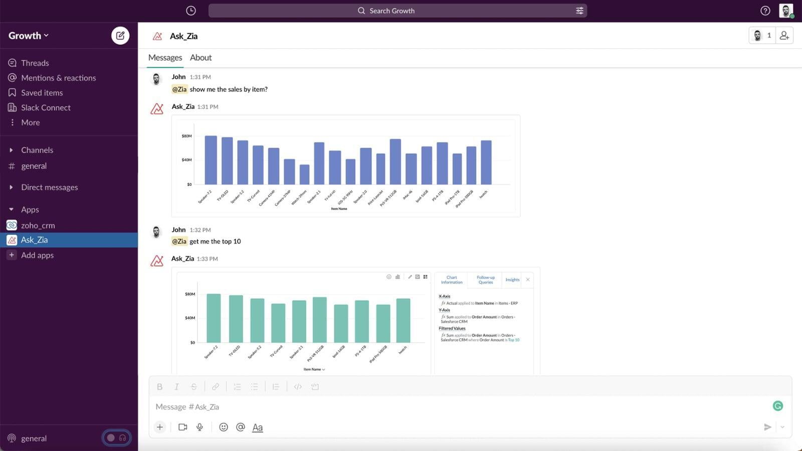View the member count button showing 1
Screen dimensions: 802x451
point(762,36)
